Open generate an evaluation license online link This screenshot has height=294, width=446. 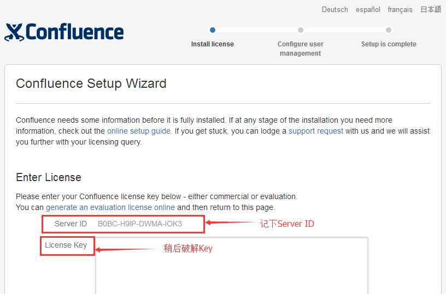pyautogui.click(x=110, y=207)
